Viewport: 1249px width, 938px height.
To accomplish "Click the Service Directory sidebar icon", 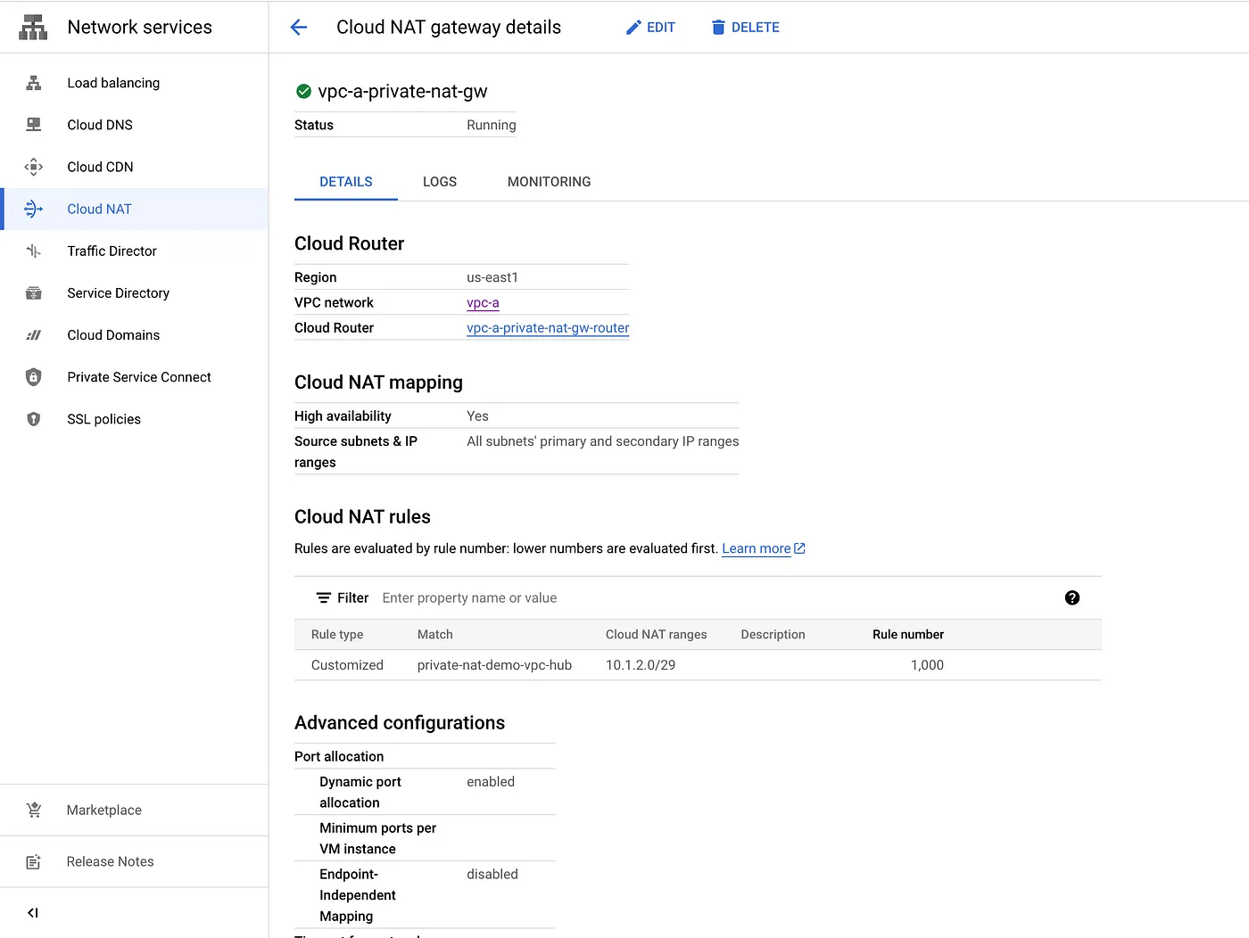I will click(x=34, y=293).
